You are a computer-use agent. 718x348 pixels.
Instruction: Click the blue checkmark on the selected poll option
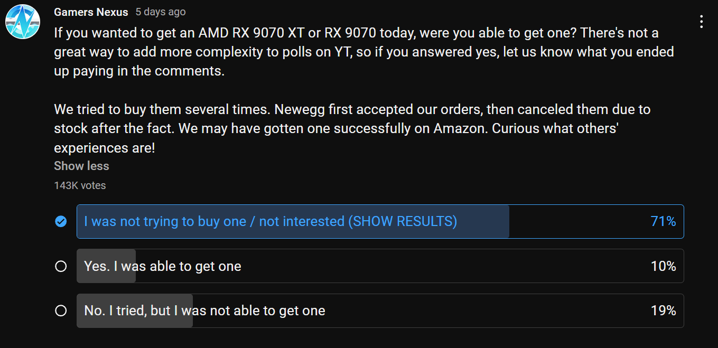61,221
